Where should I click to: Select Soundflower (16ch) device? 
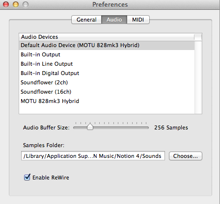[107, 92]
